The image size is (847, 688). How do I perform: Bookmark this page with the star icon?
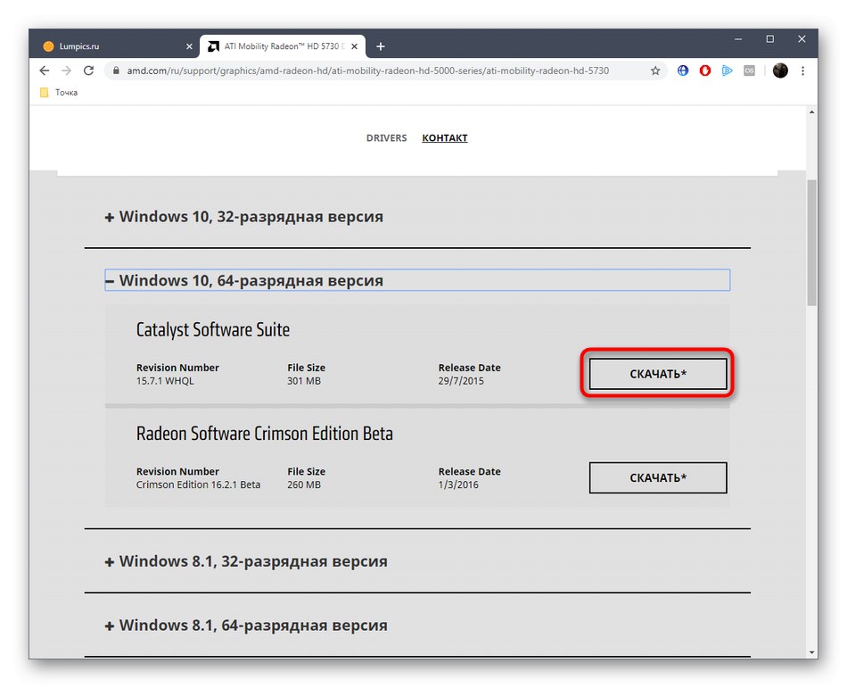pyautogui.click(x=655, y=70)
